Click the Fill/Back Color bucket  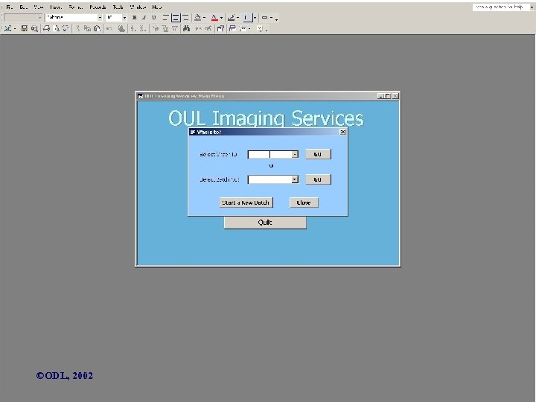pyautogui.click(x=197, y=17)
